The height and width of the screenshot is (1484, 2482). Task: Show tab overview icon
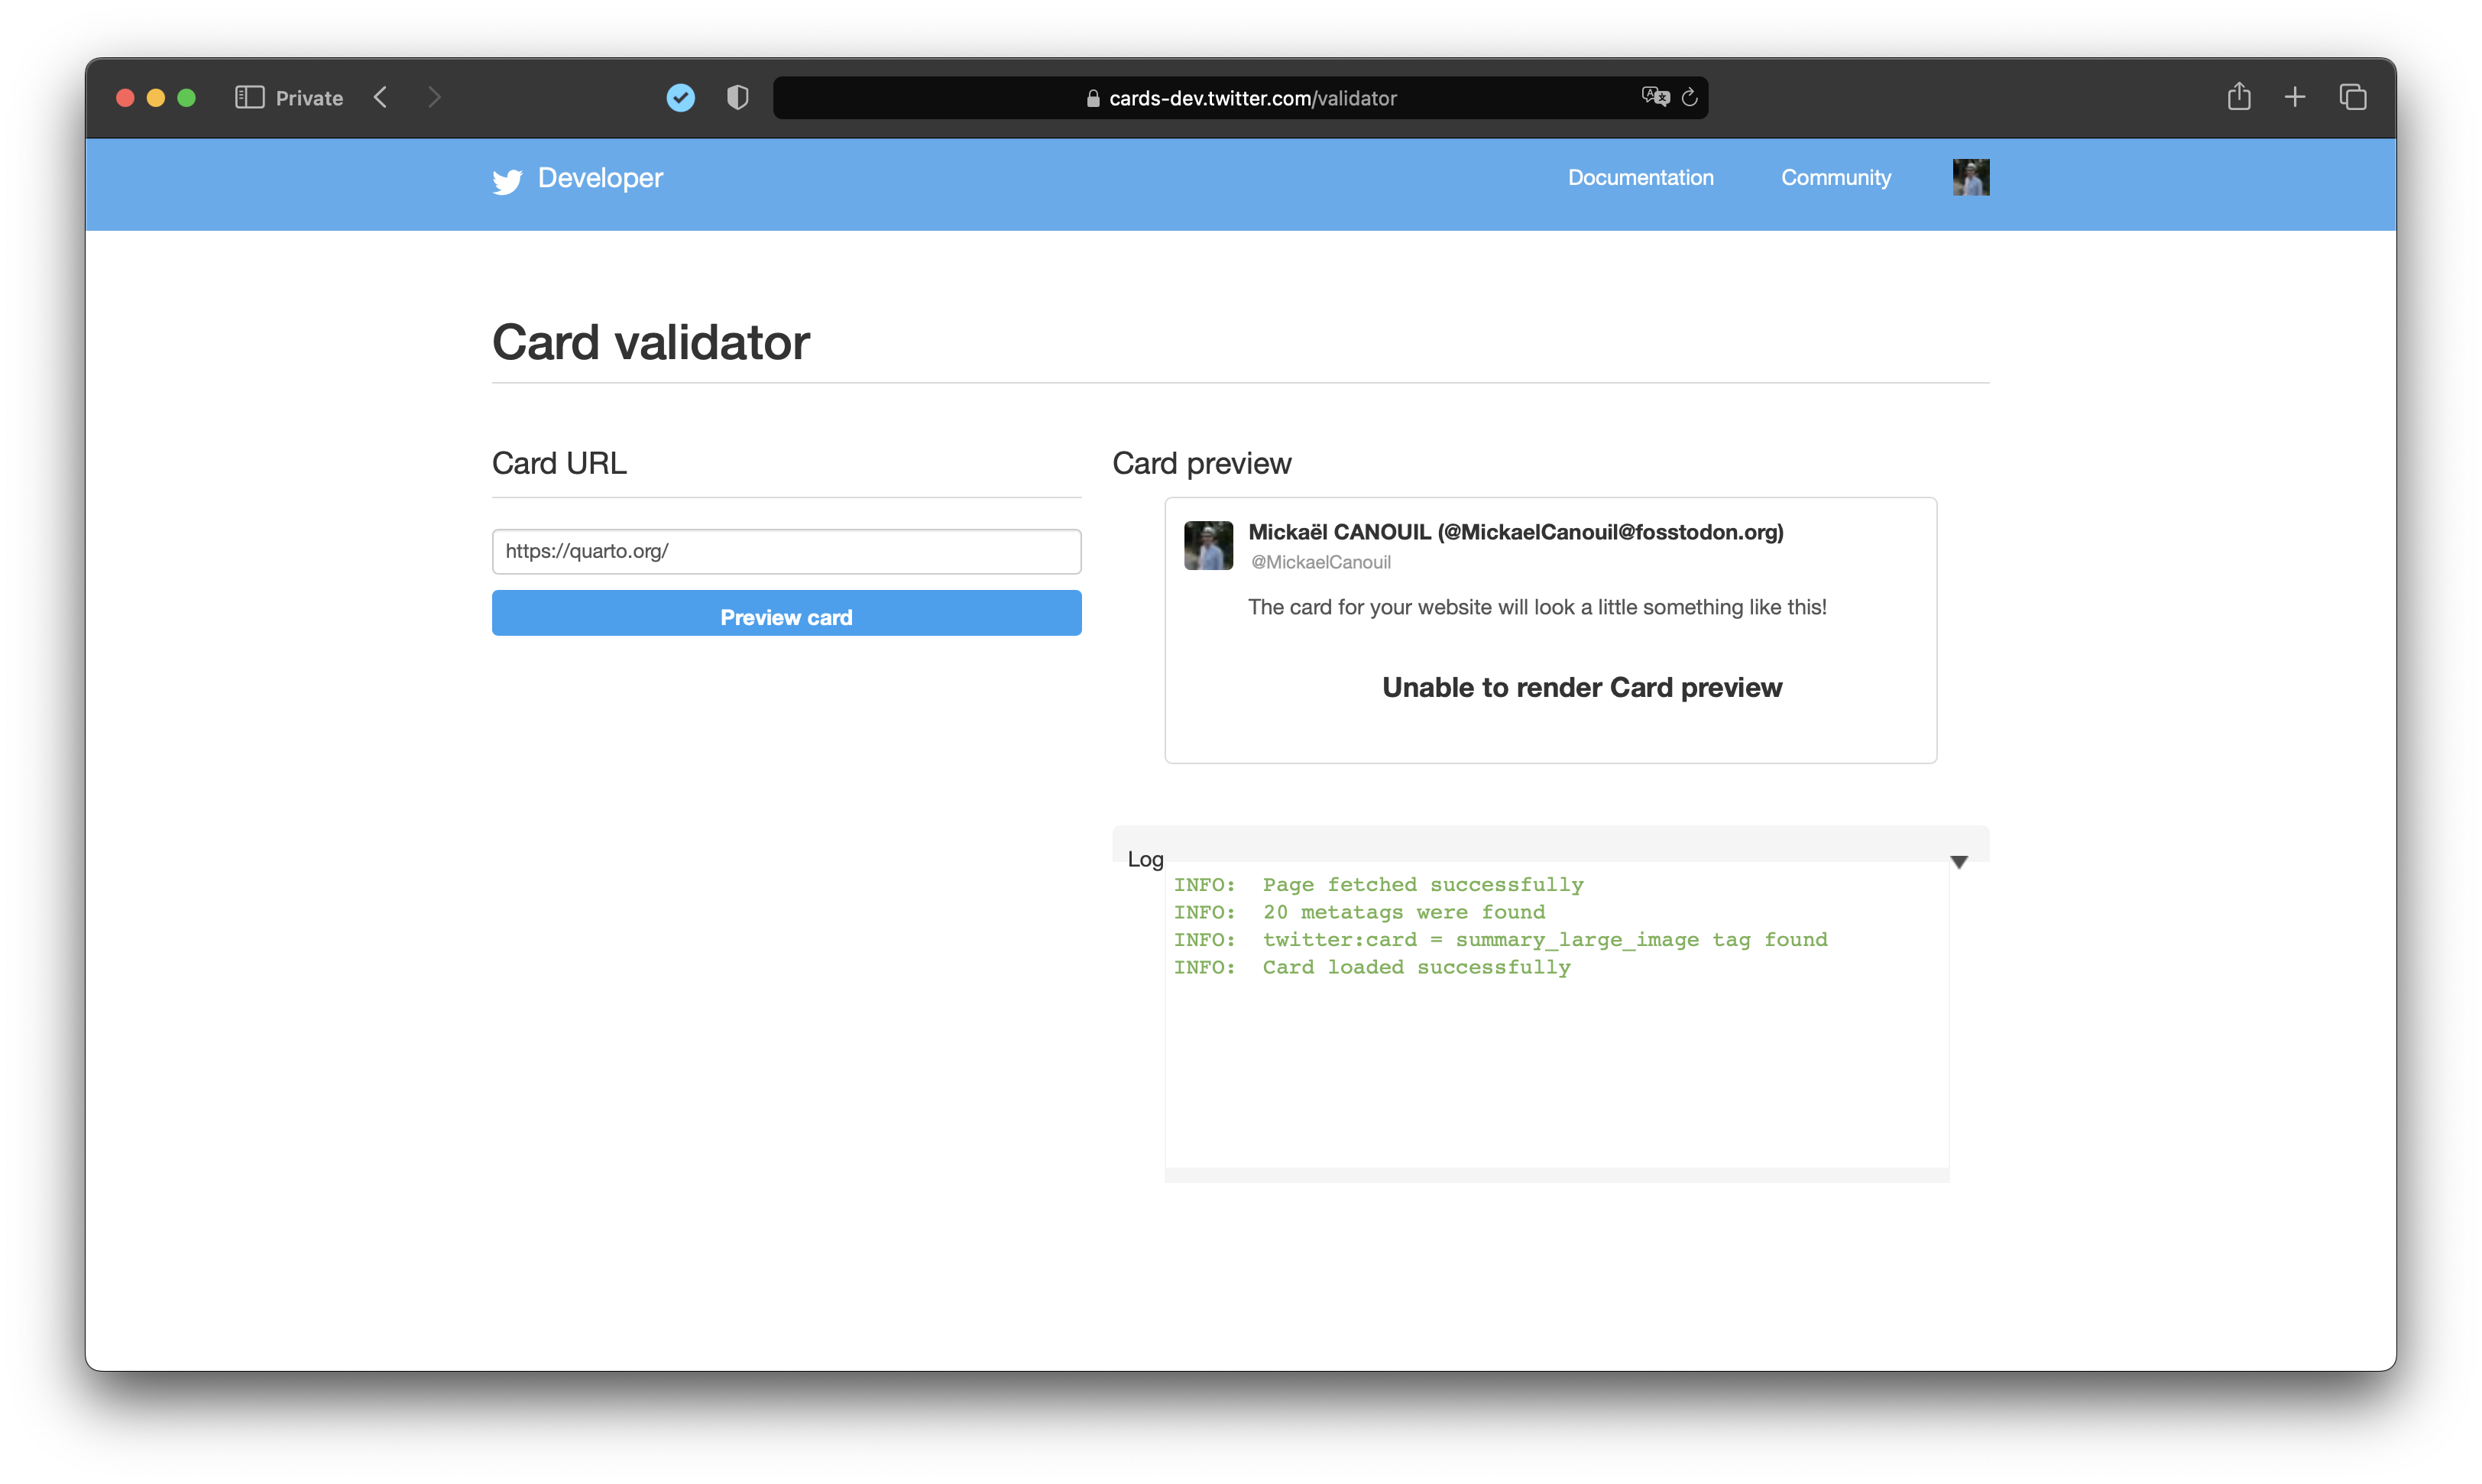coord(2352,97)
